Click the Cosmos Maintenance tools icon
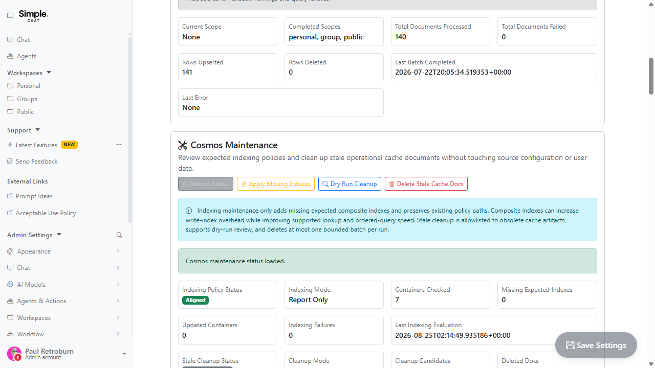Viewport: 655px width, 368px height. [183, 145]
